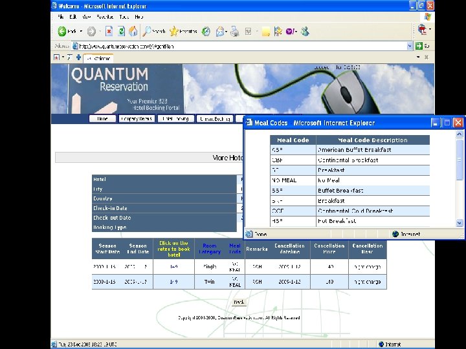The height and width of the screenshot is (349, 466).
Task: Open the File menu
Action: coord(61,17)
